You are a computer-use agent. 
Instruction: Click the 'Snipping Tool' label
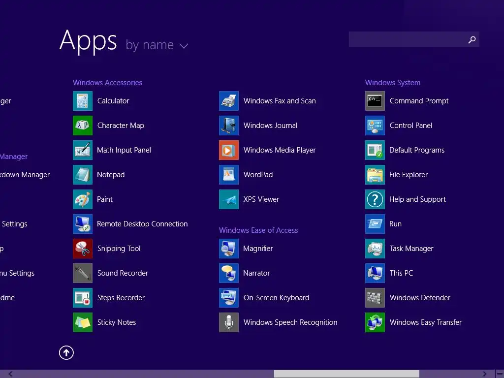click(x=119, y=249)
